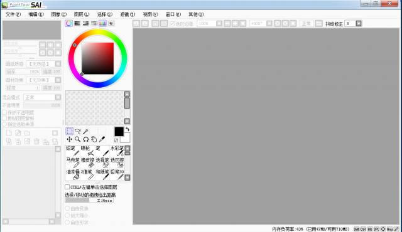Screen dimensions: 402x232
Task: Toggle the transparent color icon below foreground swatch
Action: pos(116,140)
